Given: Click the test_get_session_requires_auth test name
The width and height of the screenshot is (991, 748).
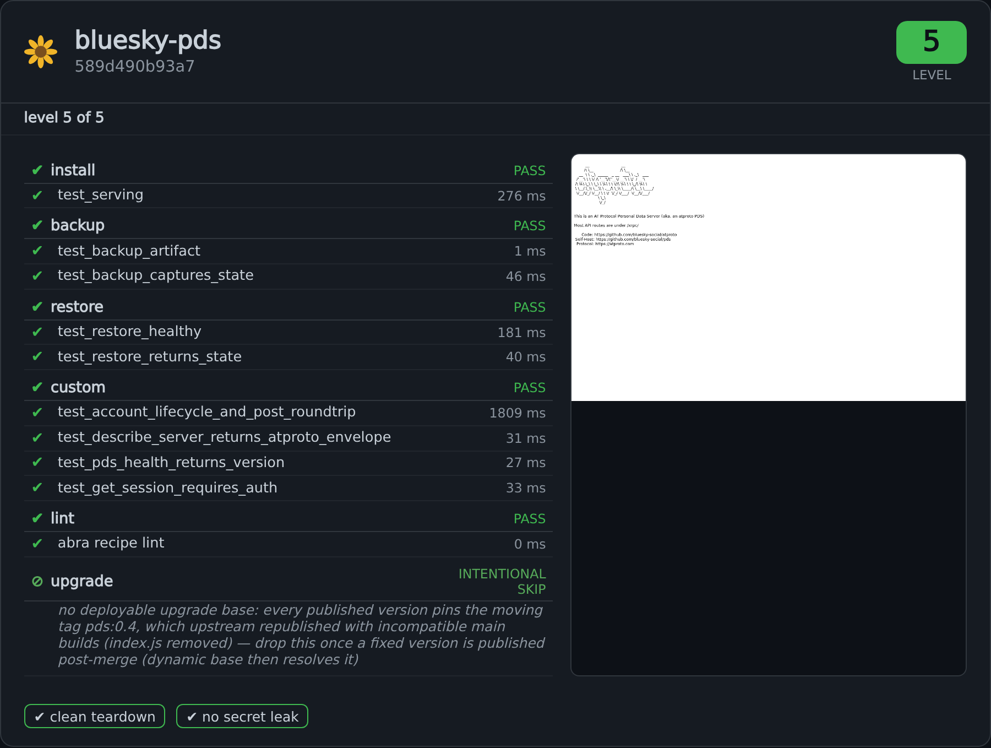Looking at the screenshot, I should pos(167,488).
